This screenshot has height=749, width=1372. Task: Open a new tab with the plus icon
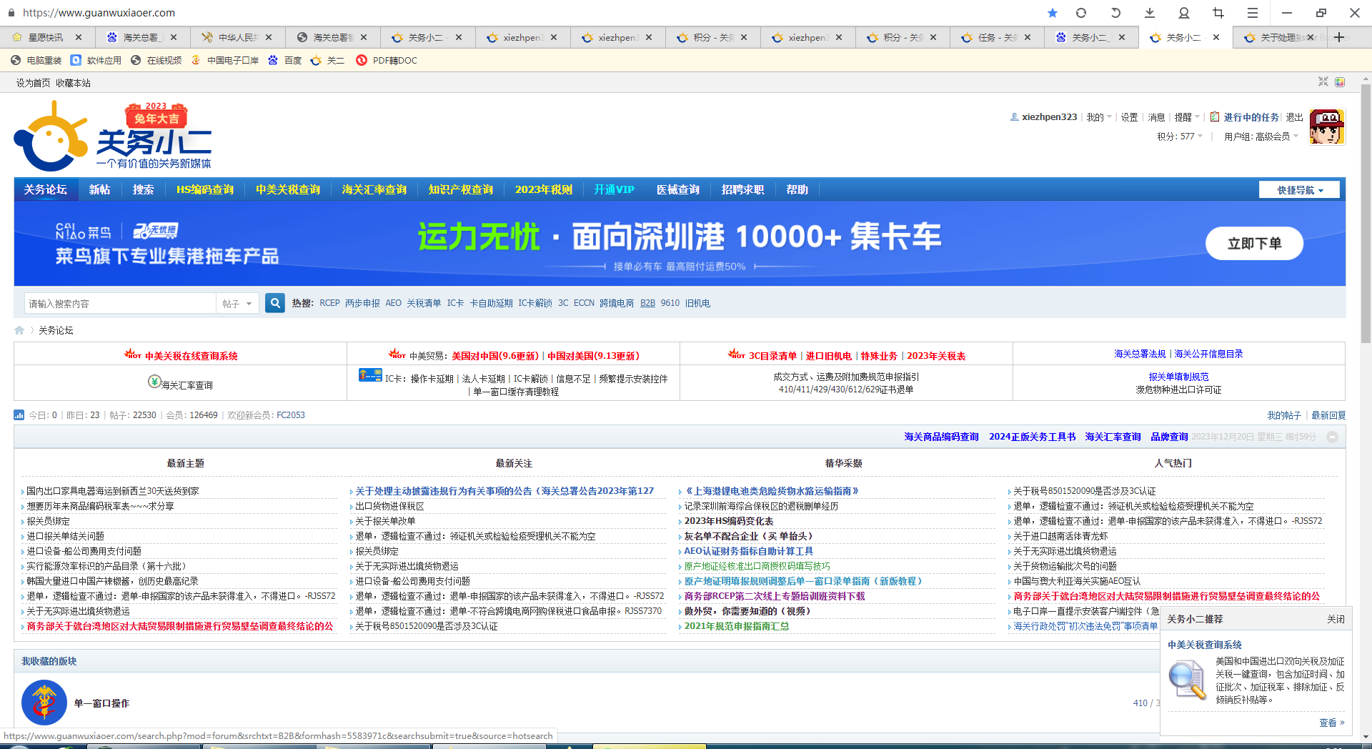(x=1339, y=37)
